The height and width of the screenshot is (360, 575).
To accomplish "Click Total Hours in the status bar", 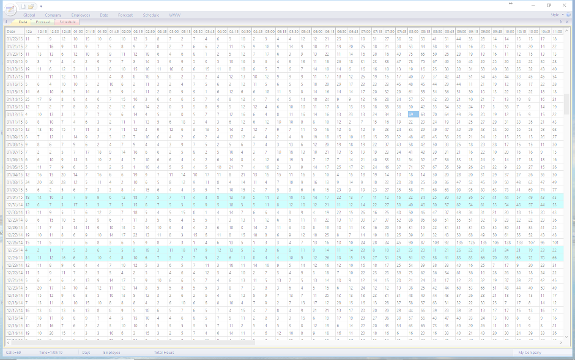I will 164,352.
